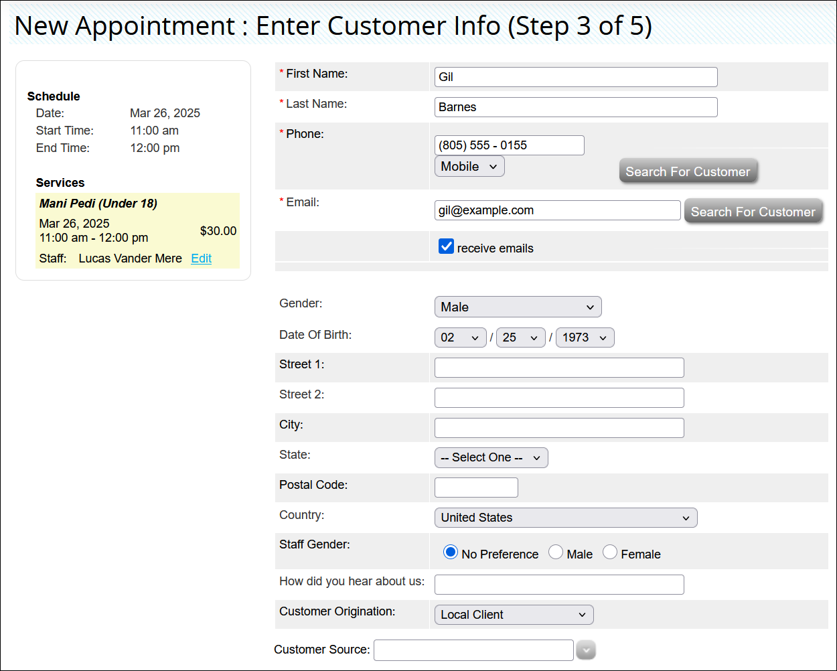Open the State Select One dropdown
This screenshot has width=837, height=671.
tap(491, 457)
